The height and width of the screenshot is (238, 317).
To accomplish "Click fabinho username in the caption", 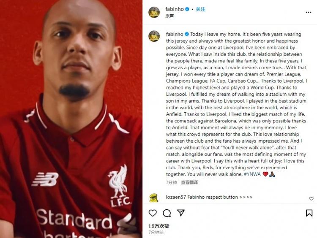I will pos(175,34).
